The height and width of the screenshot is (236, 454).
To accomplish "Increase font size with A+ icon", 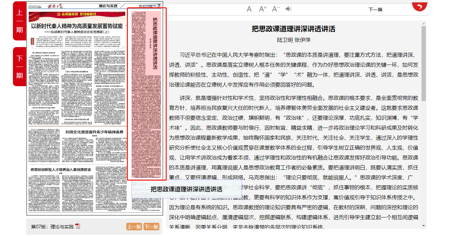I will 262,9.
